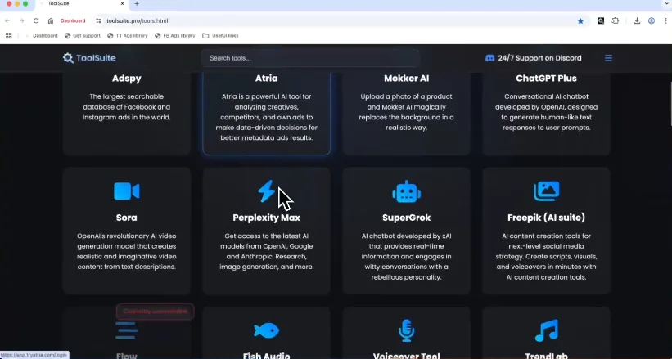Open the browser downloads icon
The height and width of the screenshot is (359, 672).
637,20
